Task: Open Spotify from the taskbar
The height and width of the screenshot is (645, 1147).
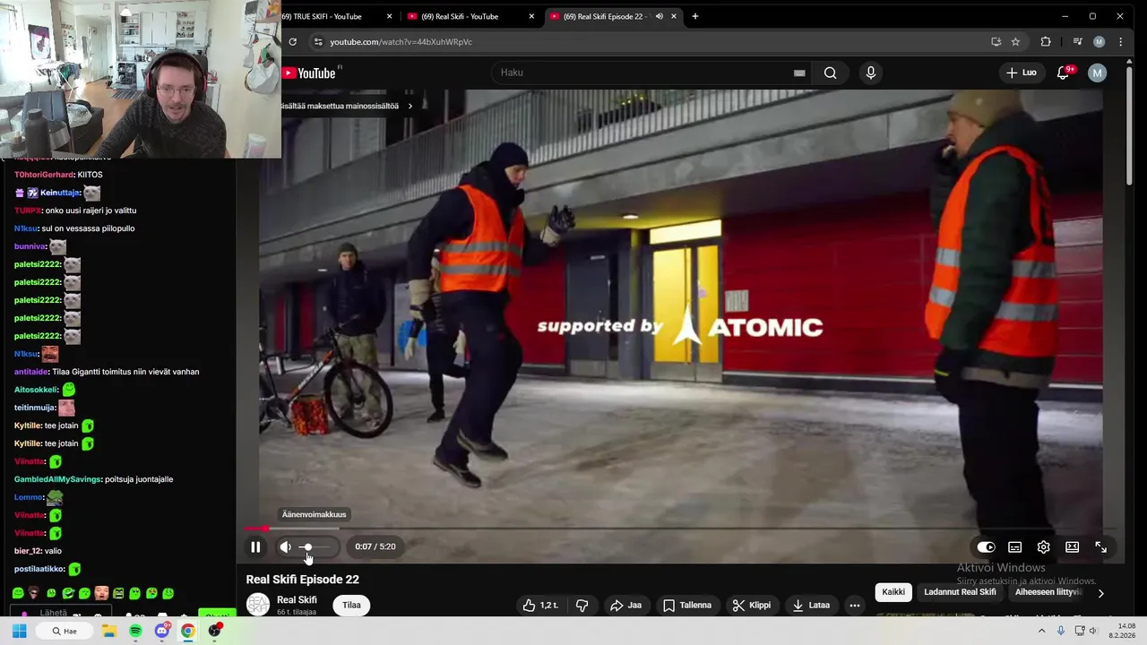Action: (x=135, y=631)
